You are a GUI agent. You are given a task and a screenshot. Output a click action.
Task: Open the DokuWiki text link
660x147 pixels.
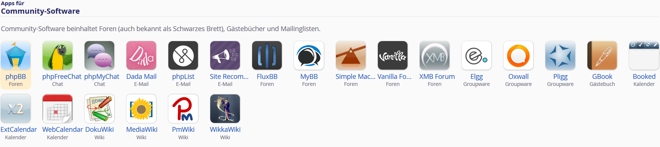click(x=99, y=130)
